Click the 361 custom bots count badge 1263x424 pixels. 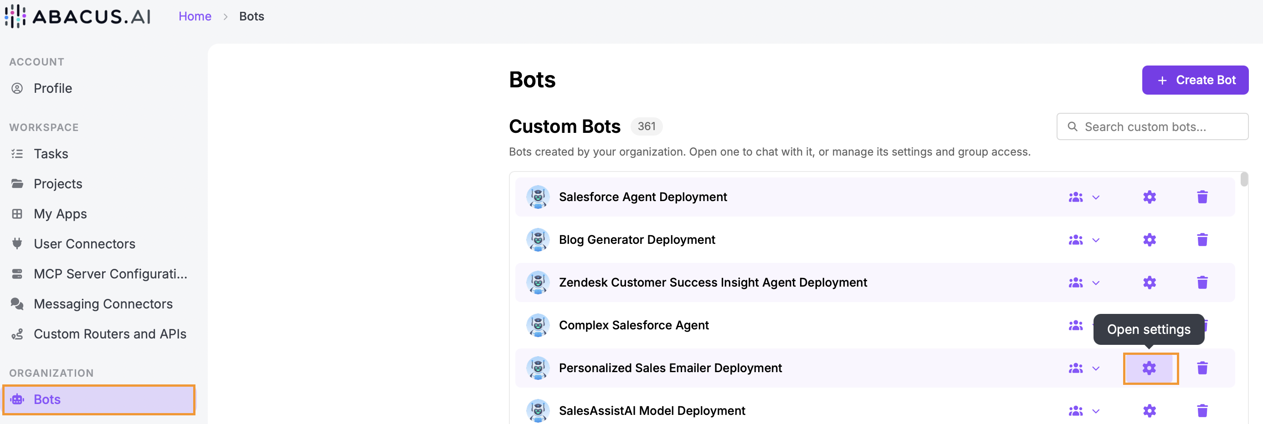point(646,126)
